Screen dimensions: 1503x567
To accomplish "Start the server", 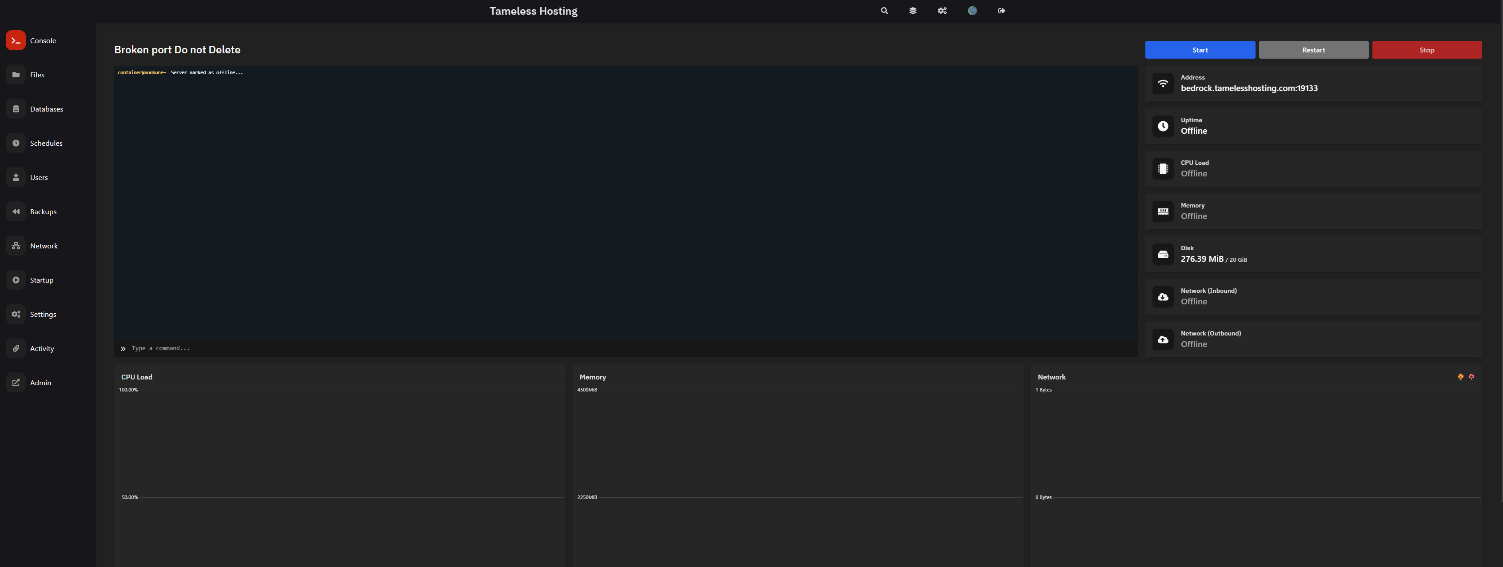I will (1200, 50).
